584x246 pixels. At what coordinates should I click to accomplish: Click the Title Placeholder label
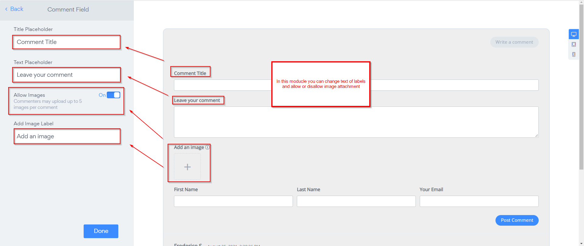33,29
